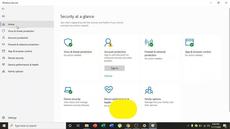Image resolution: width=230 pixels, height=129 pixels.
Task: Click the Settings gear icon in sidebar
Action: pos(4,118)
